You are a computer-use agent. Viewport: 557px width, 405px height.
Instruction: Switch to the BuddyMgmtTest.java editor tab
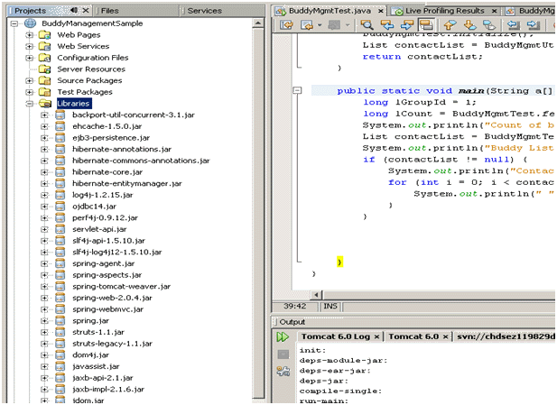pyautogui.click(x=330, y=11)
